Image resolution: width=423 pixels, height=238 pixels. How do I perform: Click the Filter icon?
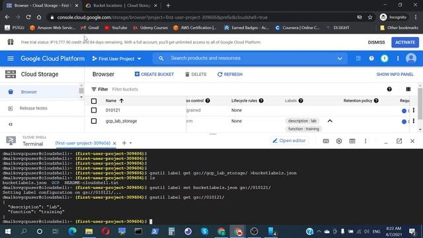tap(94, 89)
